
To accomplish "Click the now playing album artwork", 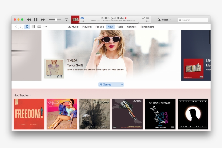I will [x=75, y=20].
